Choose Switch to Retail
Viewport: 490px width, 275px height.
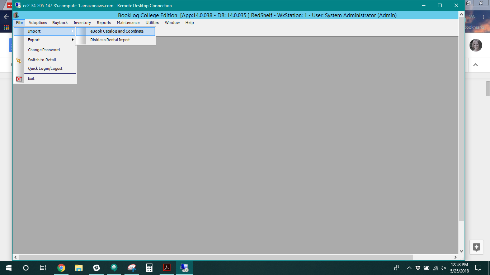coord(44,60)
